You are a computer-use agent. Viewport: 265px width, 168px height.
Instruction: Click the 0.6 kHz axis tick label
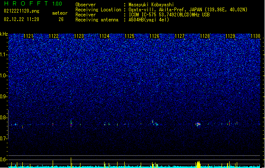pyautogui.click(x=4, y=160)
